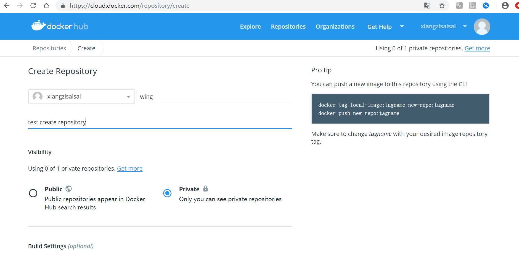This screenshot has height=254, width=519.
Task: Click the lock icon next to Private
Action: 205,189
